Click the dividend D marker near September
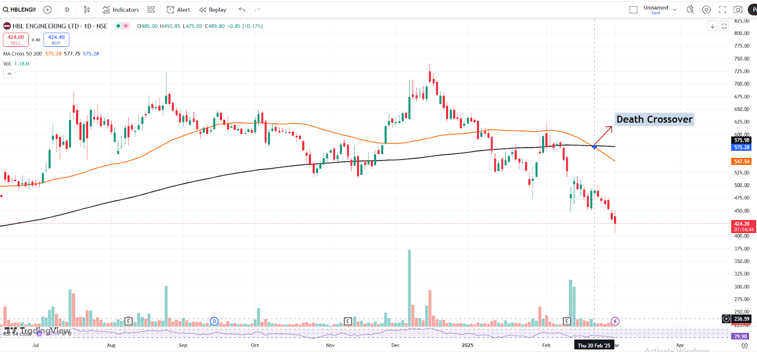757x352 pixels. pos(214,321)
